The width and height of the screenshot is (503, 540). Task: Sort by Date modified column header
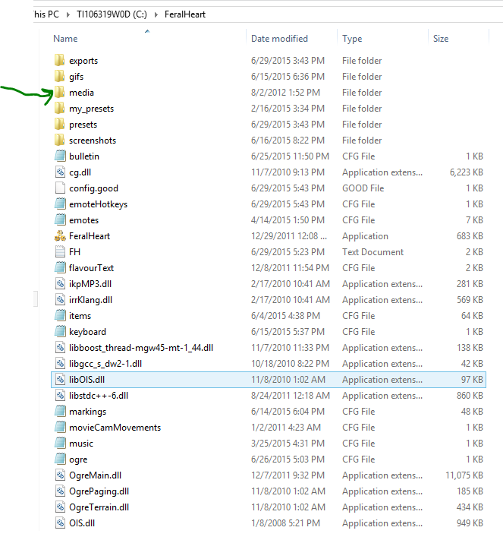[x=279, y=39]
